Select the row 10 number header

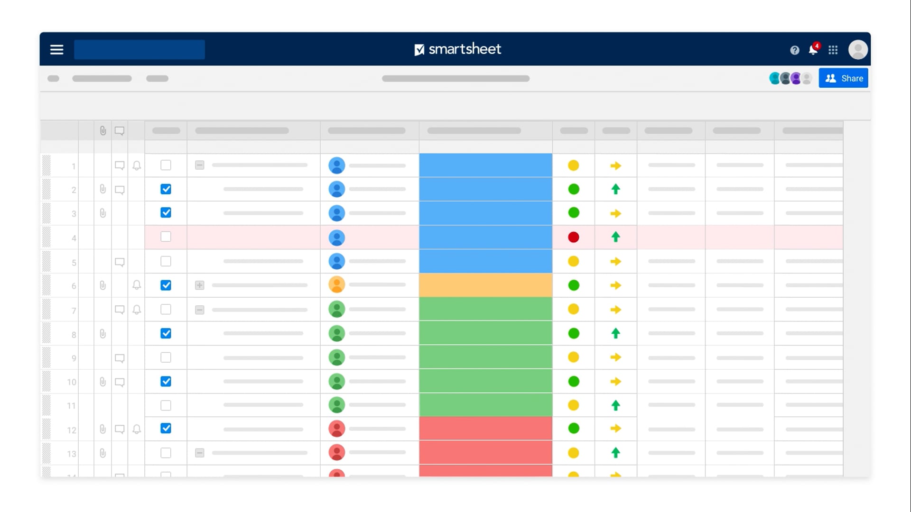(71, 382)
